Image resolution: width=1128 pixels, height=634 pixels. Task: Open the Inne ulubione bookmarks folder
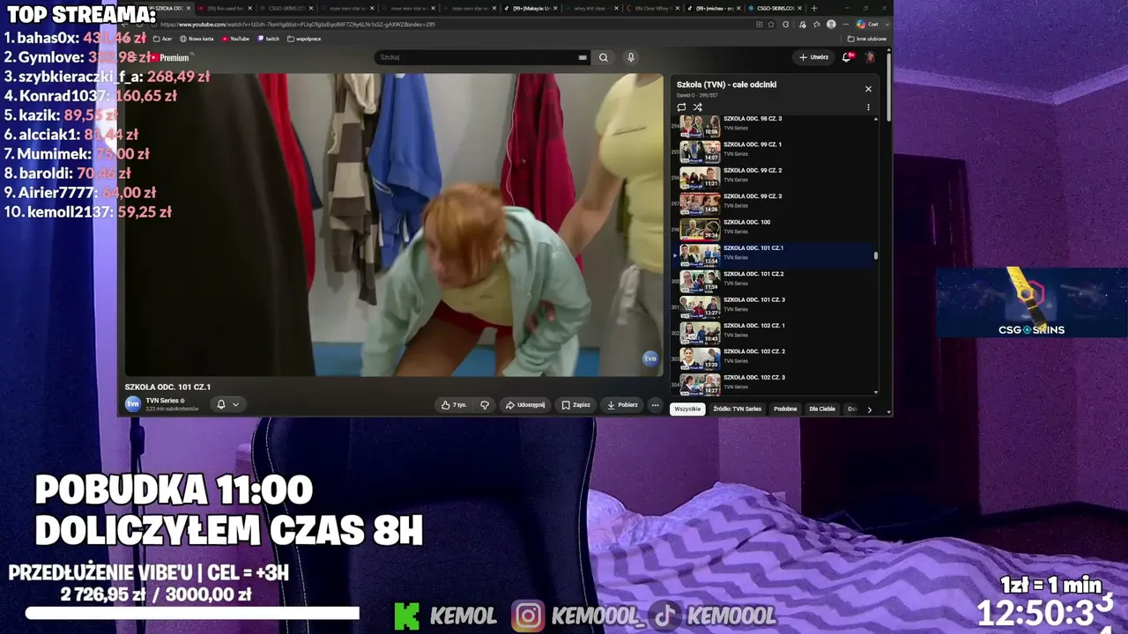[x=867, y=39]
